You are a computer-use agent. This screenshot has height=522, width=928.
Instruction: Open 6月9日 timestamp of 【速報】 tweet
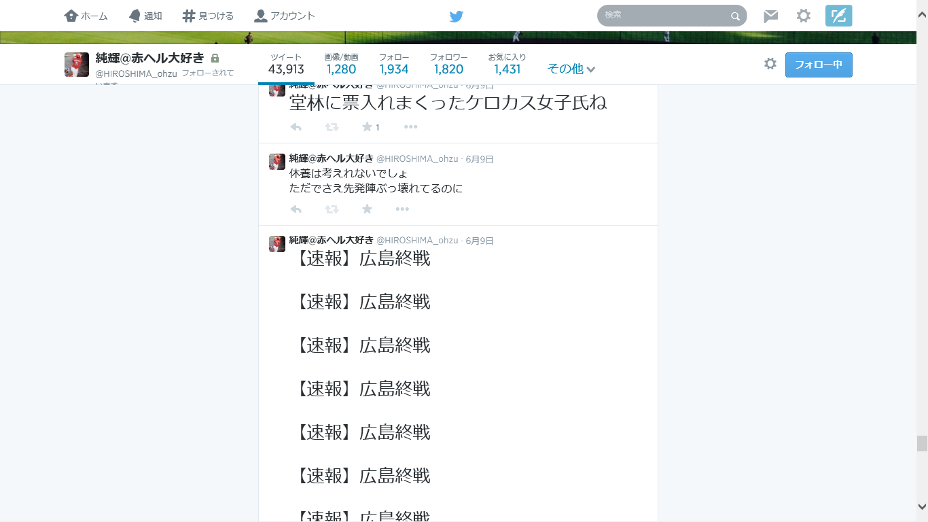(x=480, y=241)
